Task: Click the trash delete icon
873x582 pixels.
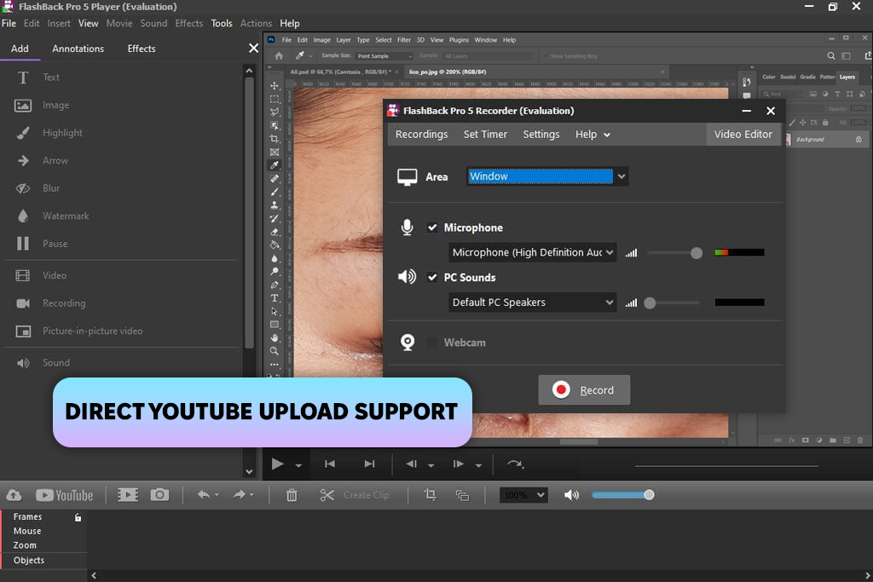Action: (x=292, y=495)
